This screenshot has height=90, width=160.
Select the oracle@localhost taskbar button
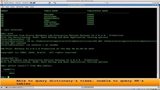[x=19, y=87]
